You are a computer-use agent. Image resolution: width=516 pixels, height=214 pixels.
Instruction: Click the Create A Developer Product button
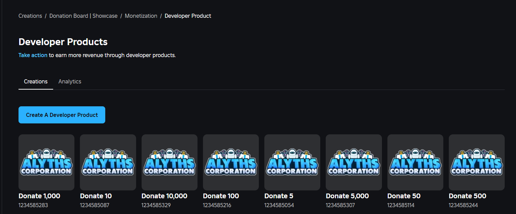[x=62, y=115]
